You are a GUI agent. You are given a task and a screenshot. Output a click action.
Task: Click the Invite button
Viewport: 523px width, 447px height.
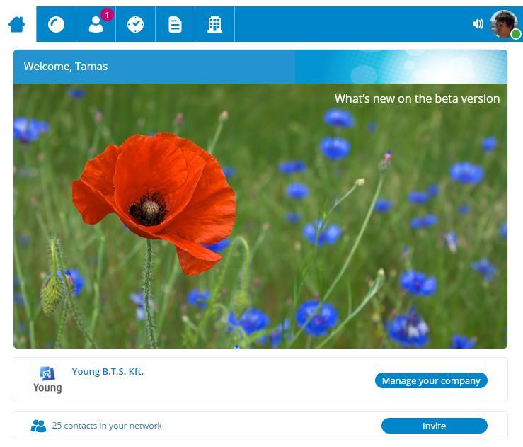click(435, 426)
